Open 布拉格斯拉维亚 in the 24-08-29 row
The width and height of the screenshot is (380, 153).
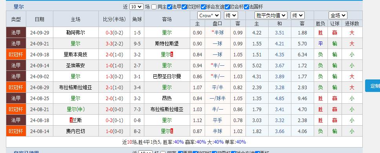pos(76,88)
